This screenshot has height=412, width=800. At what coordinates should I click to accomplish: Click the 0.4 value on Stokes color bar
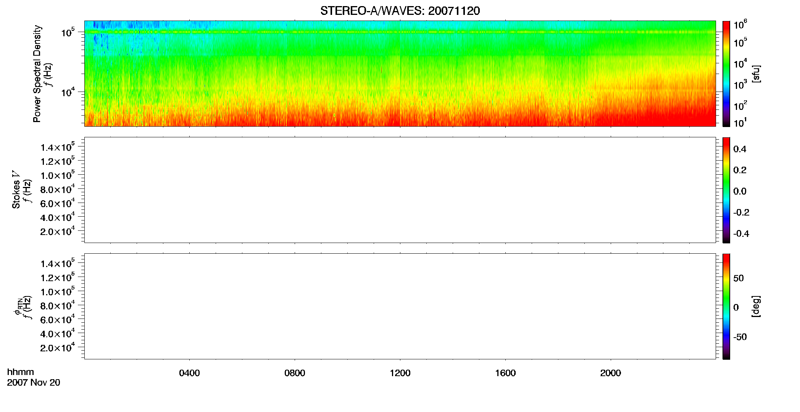(740, 149)
